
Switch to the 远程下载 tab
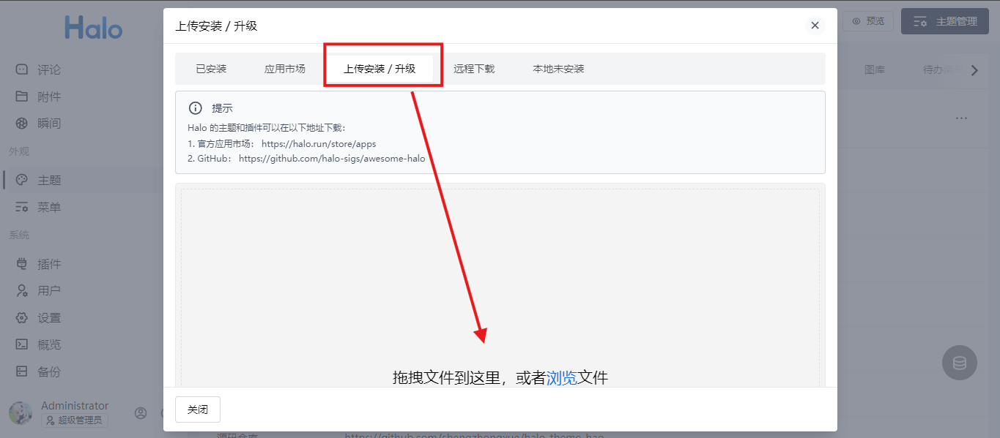click(x=475, y=68)
